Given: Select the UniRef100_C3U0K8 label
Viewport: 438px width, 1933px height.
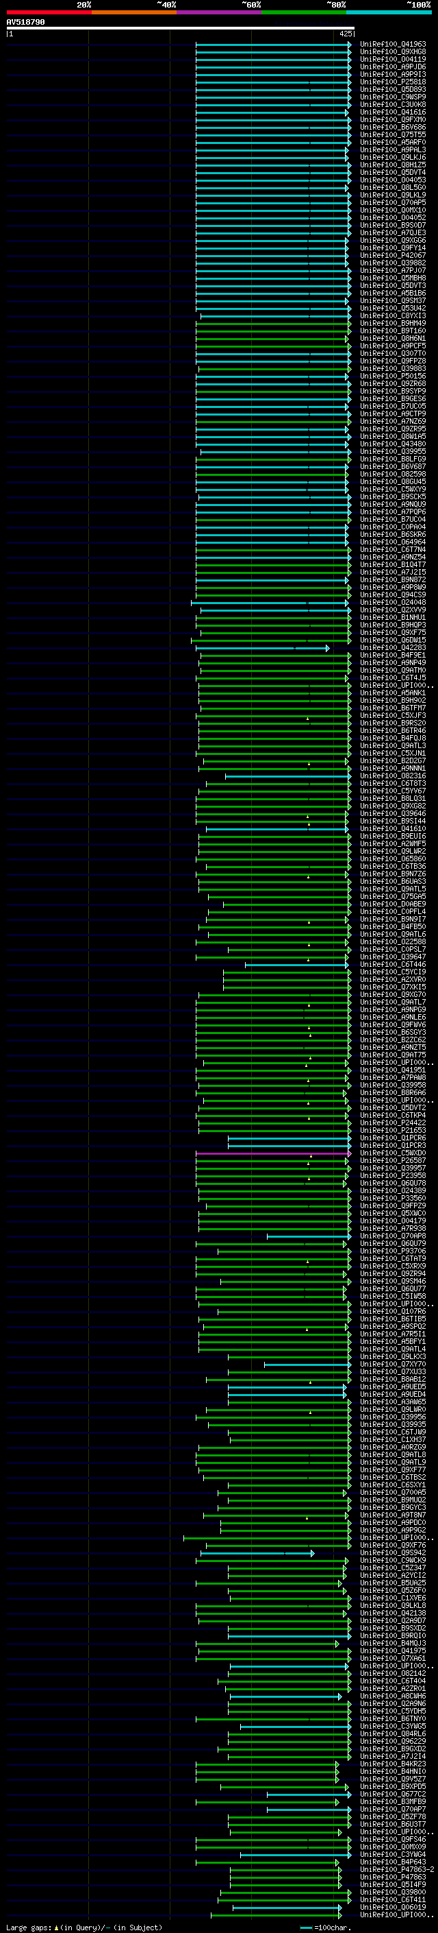Looking at the screenshot, I should (x=393, y=104).
